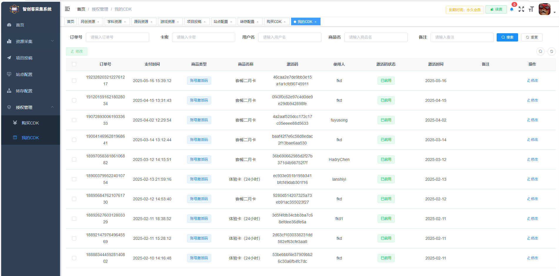Open 购买CDK in the sidebar
559x276 pixels.
pyautogui.click(x=30, y=123)
